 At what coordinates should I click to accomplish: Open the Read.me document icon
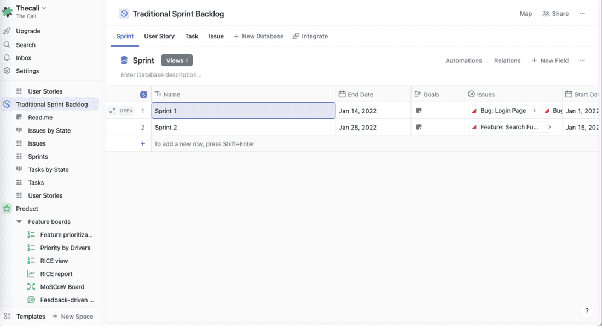[x=19, y=117]
